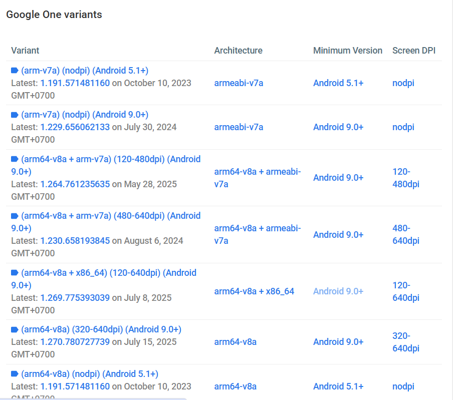Image resolution: width=453 pixels, height=400 pixels.
Task: Open the (arm64-v8a + x86_64) (120-640dpi) variant link
Action: [104, 279]
